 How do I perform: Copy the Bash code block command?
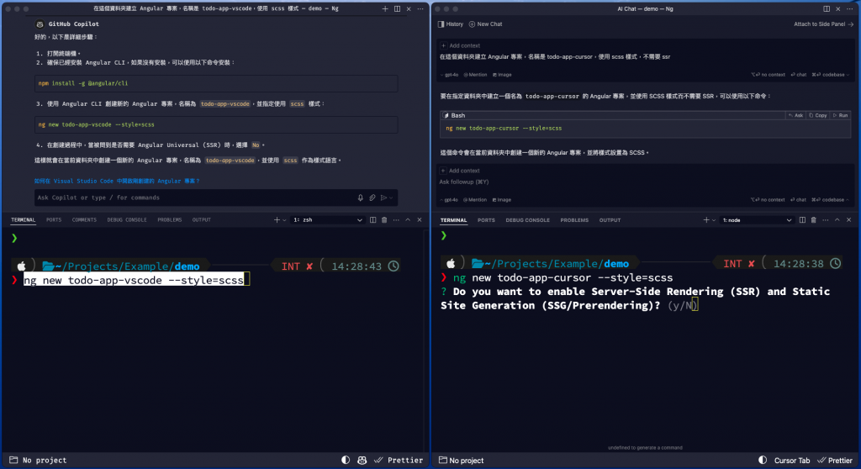coord(817,115)
